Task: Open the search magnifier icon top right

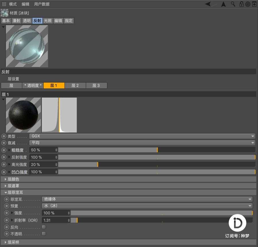Action: [233, 4]
